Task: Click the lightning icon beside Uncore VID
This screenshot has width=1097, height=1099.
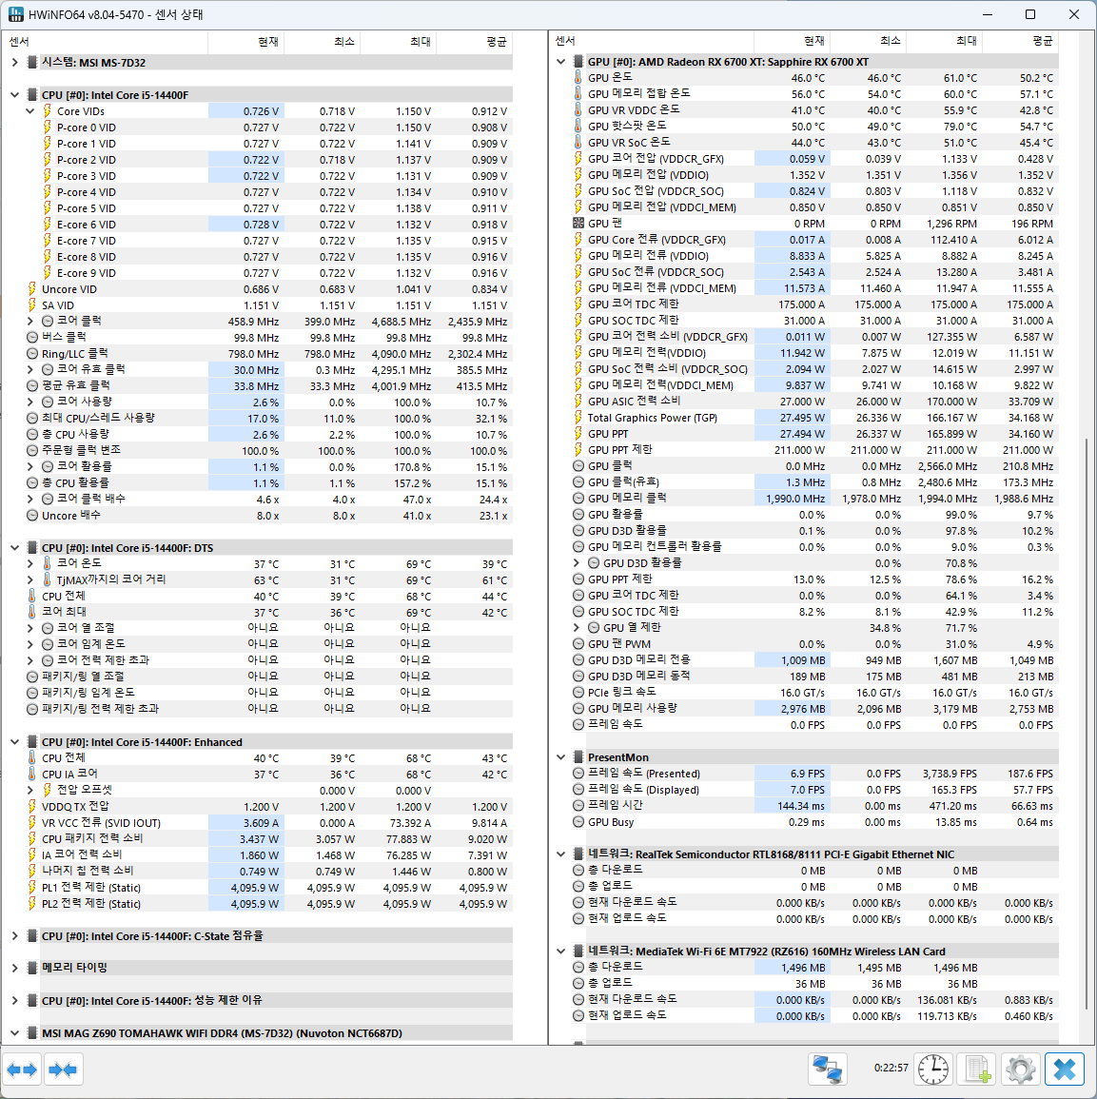Action: point(31,288)
